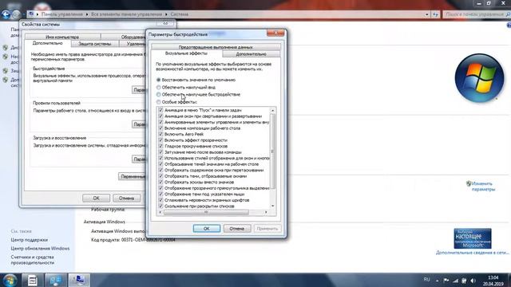Open Центр обновления Windows link
Screen dimensions: 511x287
point(40,248)
